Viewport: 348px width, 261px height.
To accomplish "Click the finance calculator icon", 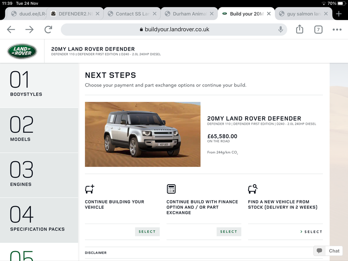I will (171, 189).
